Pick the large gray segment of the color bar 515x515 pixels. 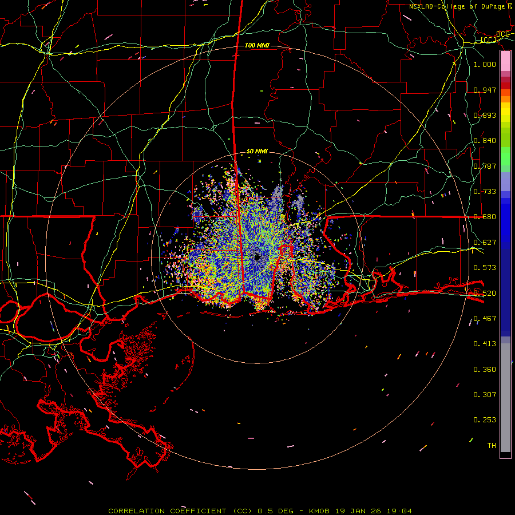tap(505, 398)
